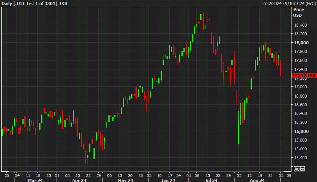Click the 15,400 price axis label
Image resolution: width=317 pixels, height=182 pixels.
(300, 158)
